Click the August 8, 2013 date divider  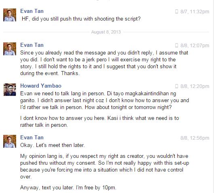click(106, 32)
